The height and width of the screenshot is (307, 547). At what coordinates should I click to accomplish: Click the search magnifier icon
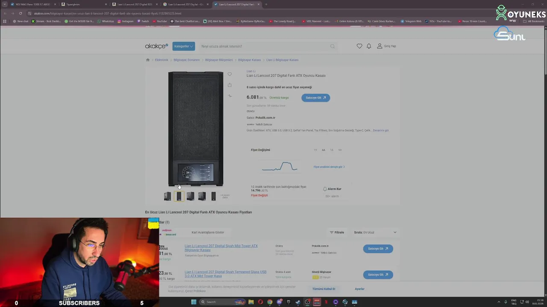332,46
